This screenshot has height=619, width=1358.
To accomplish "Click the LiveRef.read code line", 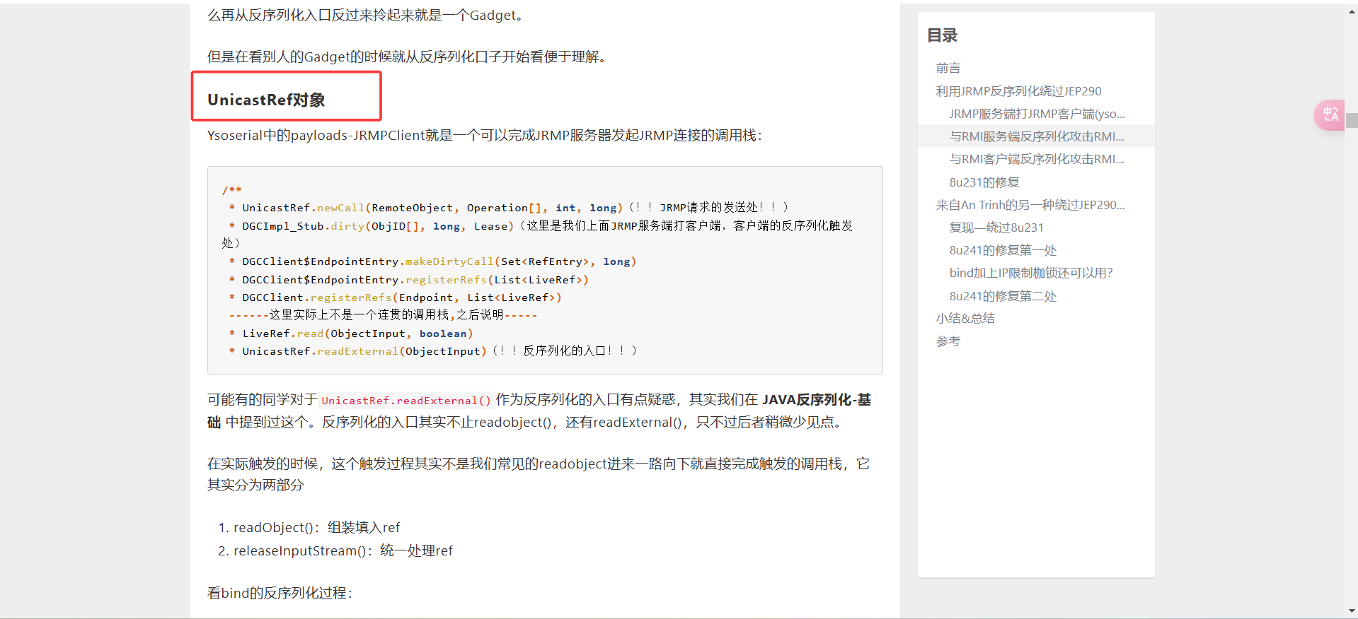I will tap(350, 334).
